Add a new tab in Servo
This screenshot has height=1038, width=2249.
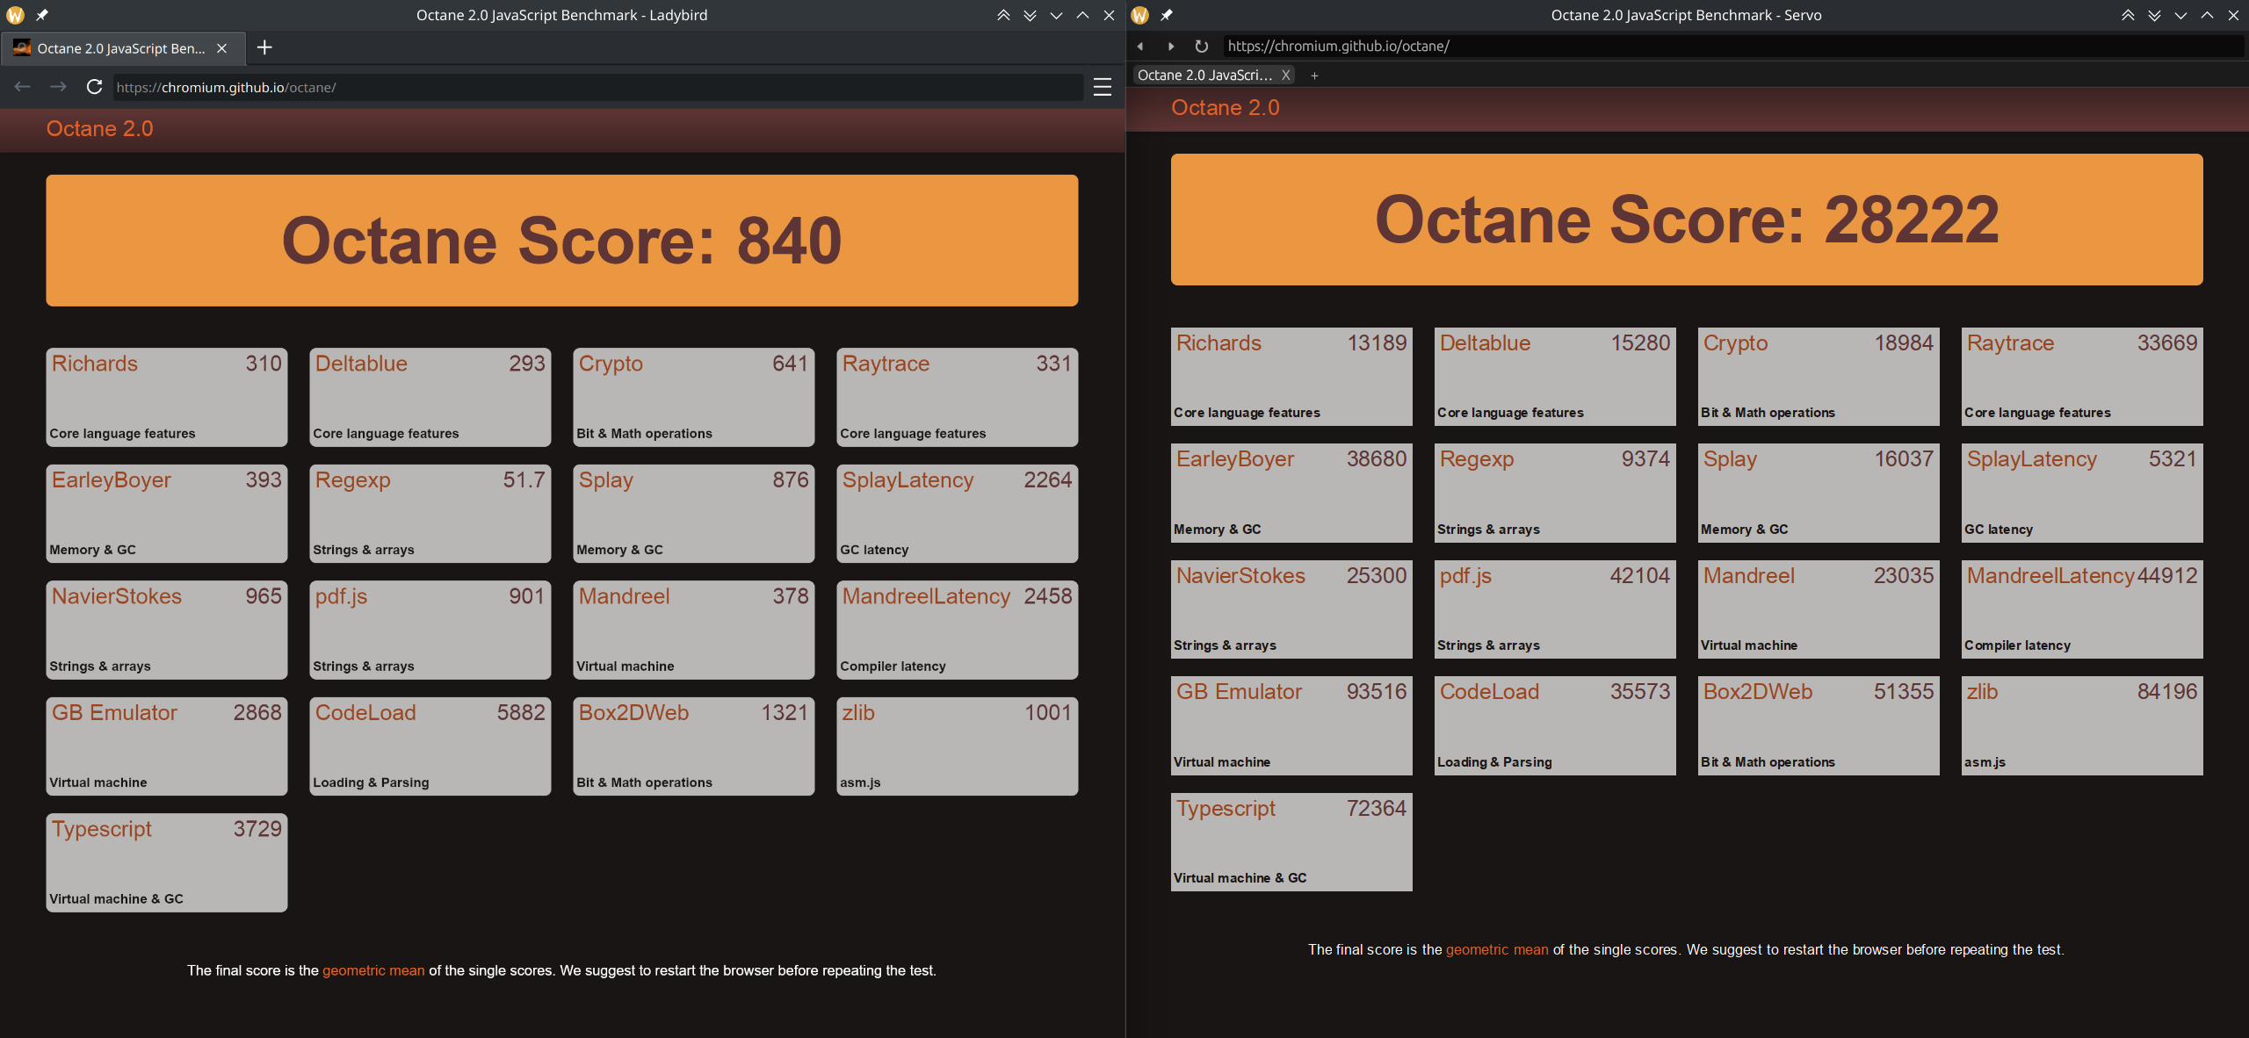coord(1314,76)
